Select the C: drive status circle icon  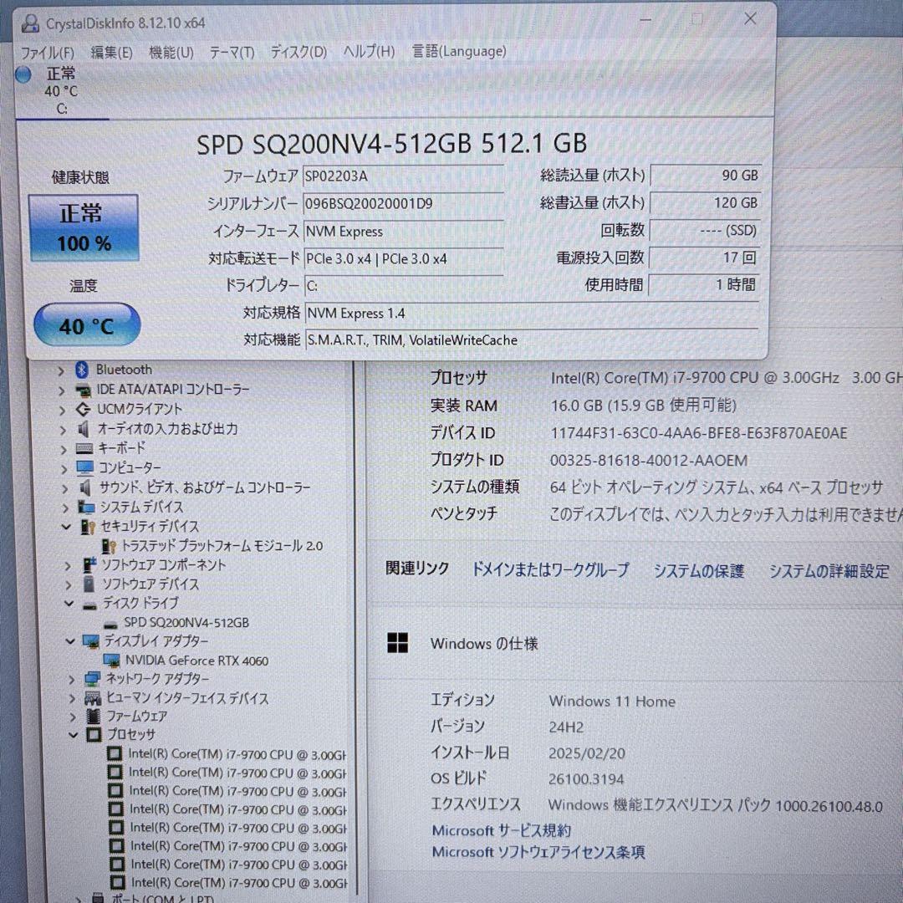(x=23, y=75)
